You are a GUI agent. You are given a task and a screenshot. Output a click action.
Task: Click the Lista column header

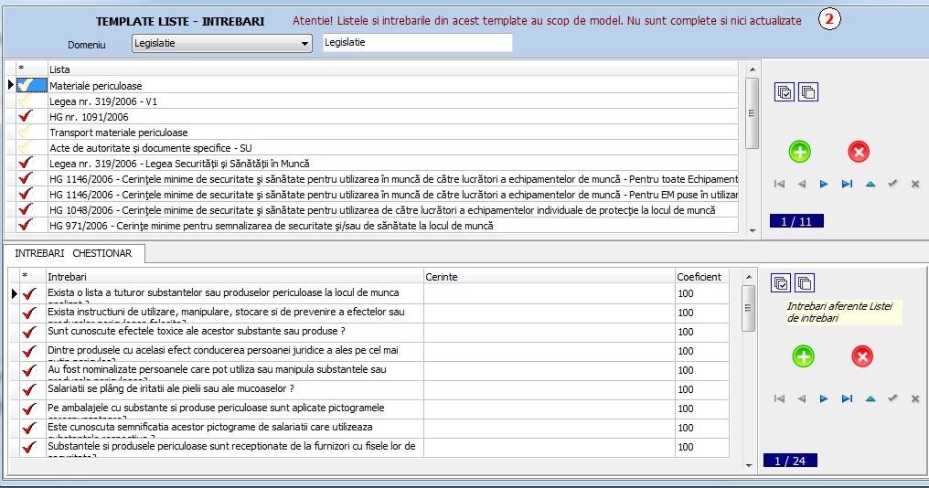393,69
